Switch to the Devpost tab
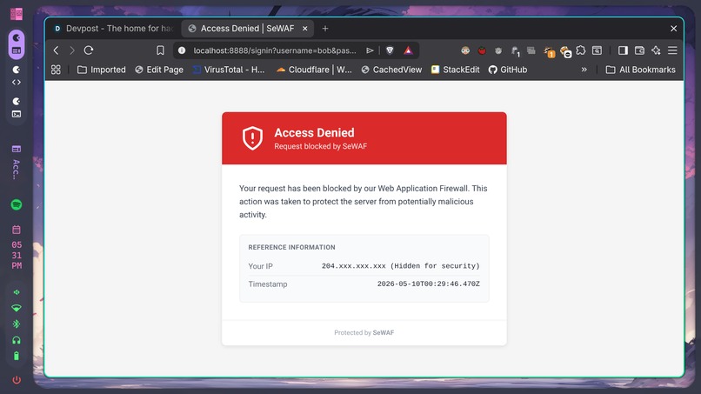The width and height of the screenshot is (701, 394). (x=114, y=28)
